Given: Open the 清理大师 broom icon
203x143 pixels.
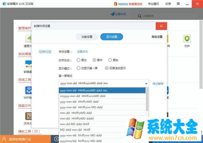Looking at the screenshot, I should coord(28,39).
